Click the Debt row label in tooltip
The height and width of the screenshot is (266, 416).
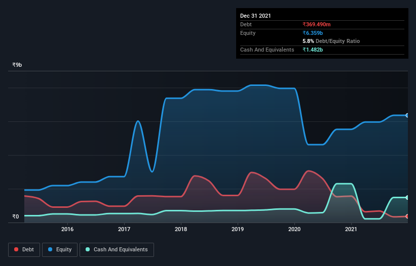click(246, 24)
